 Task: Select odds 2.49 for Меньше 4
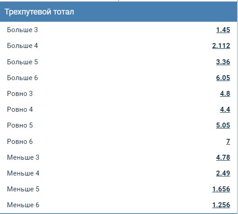tap(223, 173)
